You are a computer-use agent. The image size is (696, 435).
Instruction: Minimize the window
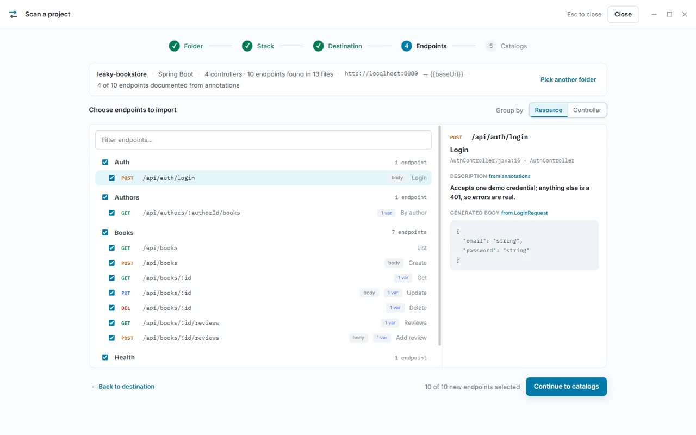coord(654,14)
